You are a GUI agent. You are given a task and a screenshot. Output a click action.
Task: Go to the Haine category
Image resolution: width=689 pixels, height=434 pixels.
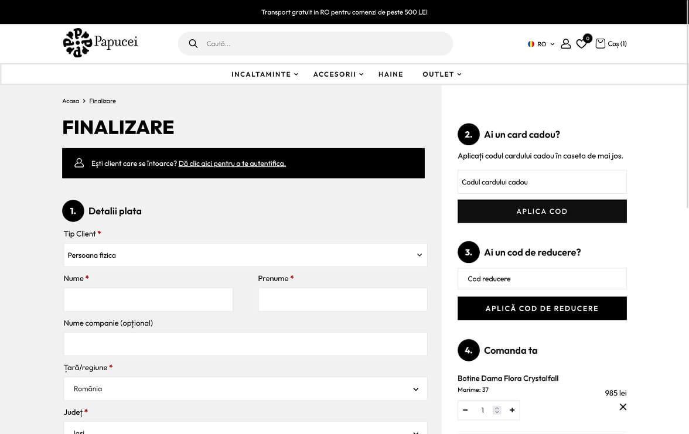pos(391,74)
